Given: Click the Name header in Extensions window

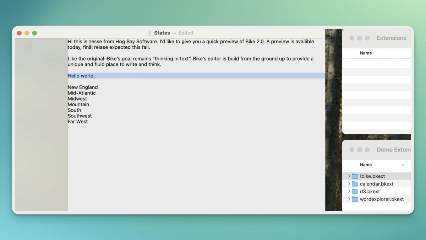Looking at the screenshot, I should pyautogui.click(x=366, y=53).
